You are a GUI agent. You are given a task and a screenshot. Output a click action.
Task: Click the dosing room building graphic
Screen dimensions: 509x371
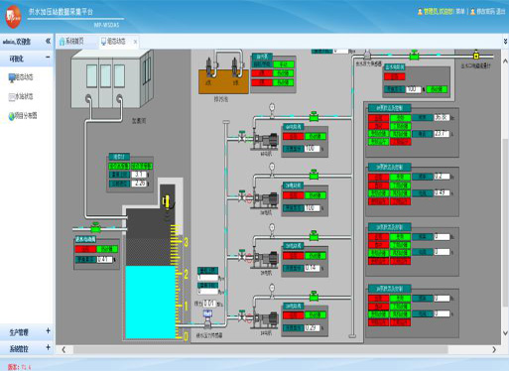coord(112,78)
